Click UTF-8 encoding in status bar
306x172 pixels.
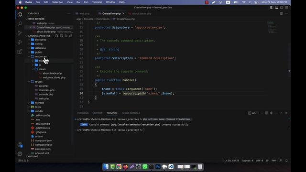[x=259, y=161]
